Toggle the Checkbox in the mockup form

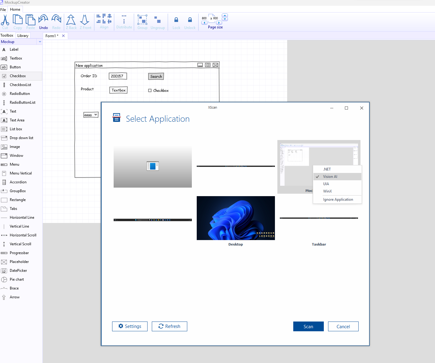(150, 91)
